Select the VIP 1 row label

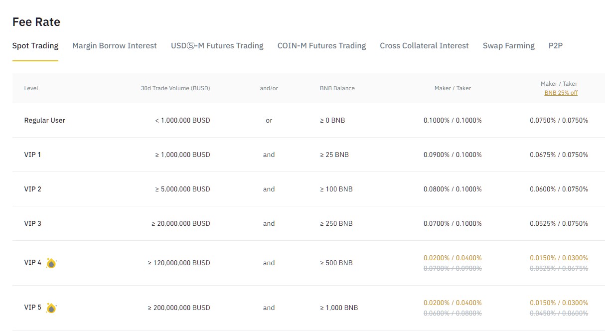[x=32, y=155]
